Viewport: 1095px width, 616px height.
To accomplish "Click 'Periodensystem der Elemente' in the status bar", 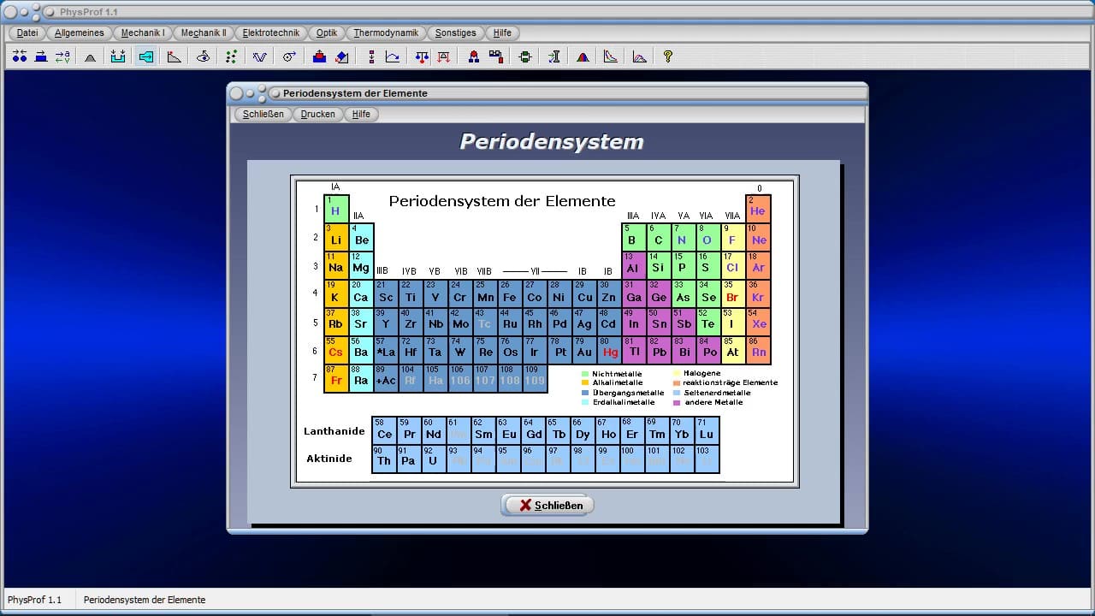I will pyautogui.click(x=145, y=600).
